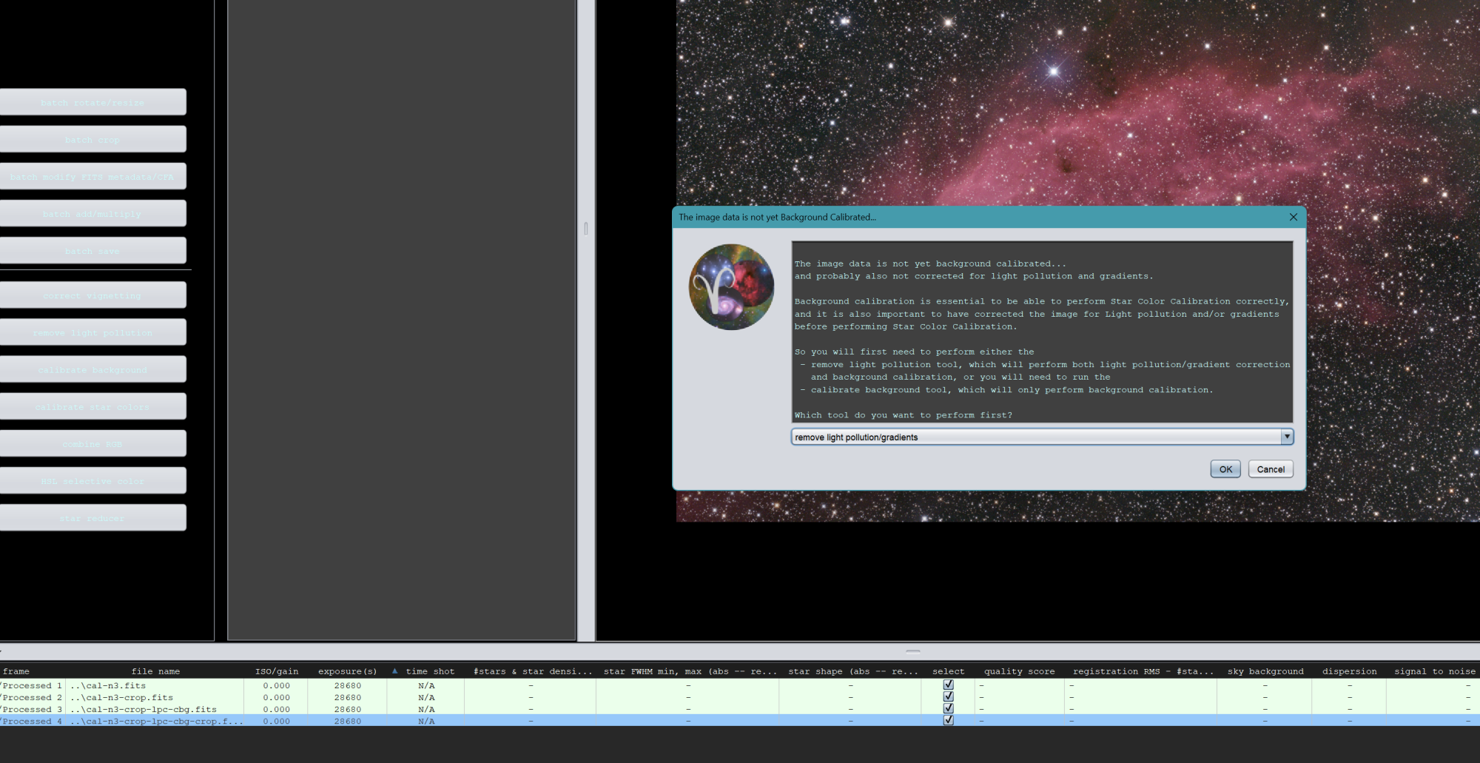The image size is (1480, 763).
Task: Disable selection for cal-n3-crop-lpc-cbg.fits
Action: (949, 708)
